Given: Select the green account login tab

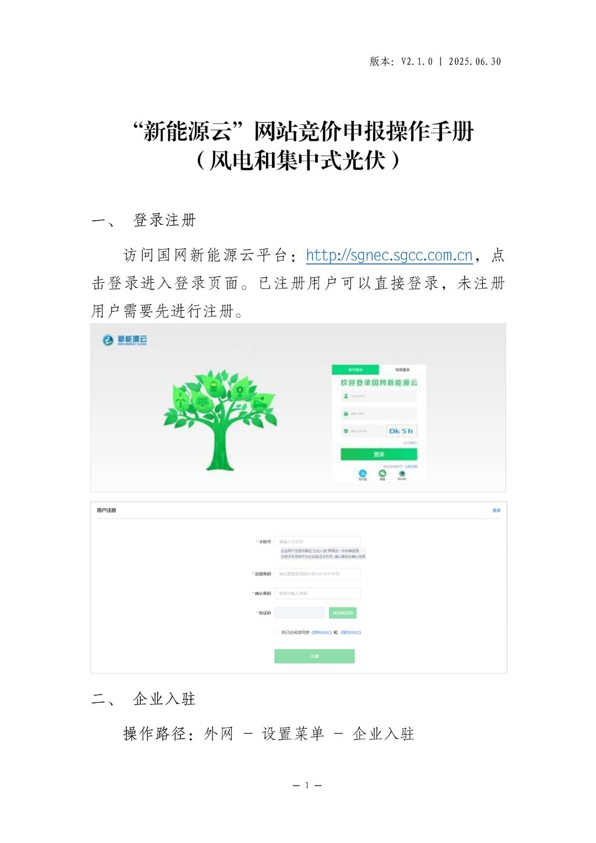Looking at the screenshot, I should [x=355, y=370].
